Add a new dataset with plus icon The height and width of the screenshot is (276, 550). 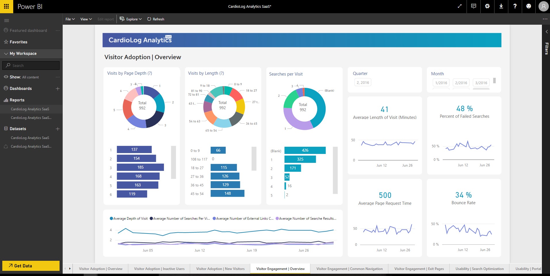(58, 129)
